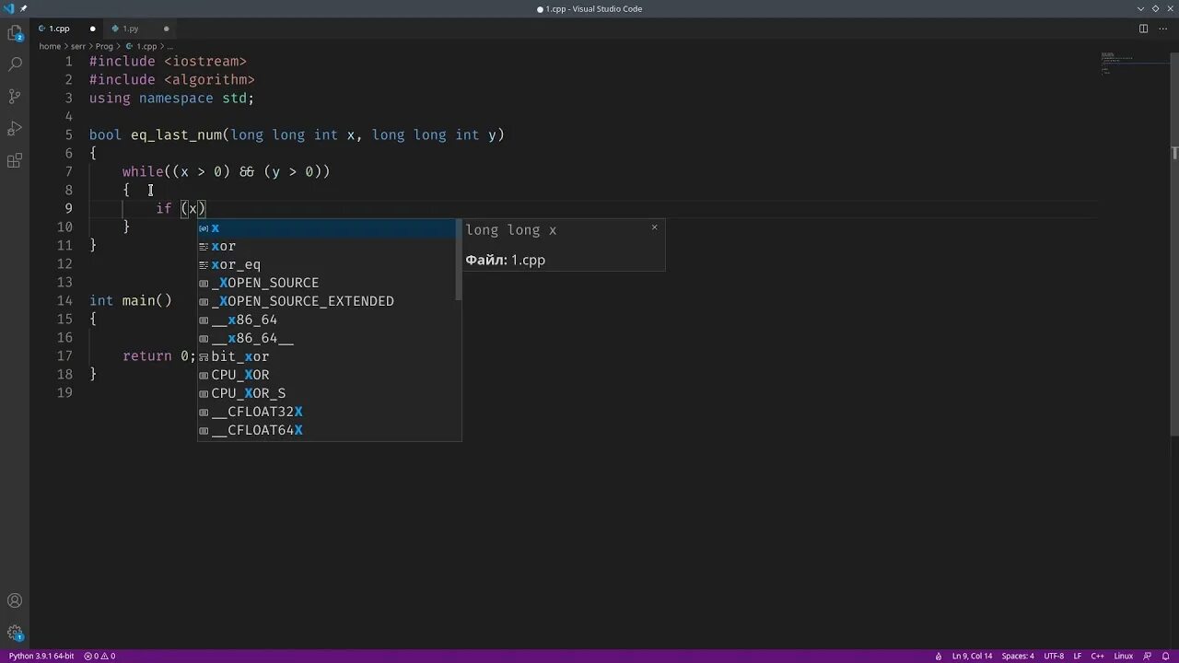Change end of line sequence 'LF'
This screenshot has height=663, width=1179.
[x=1078, y=656]
